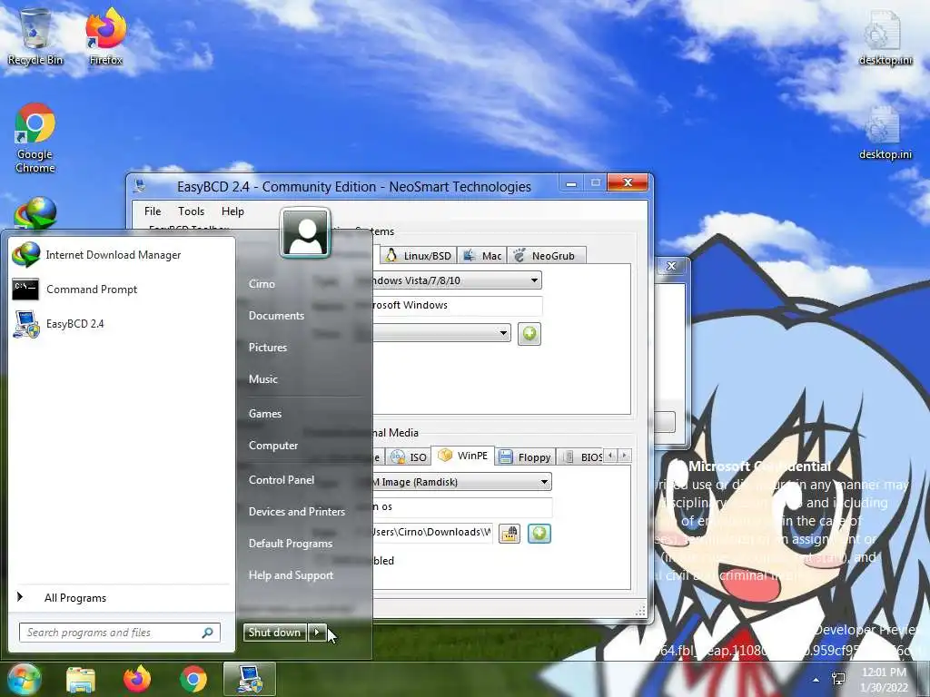Open Pictures from Start menu
This screenshot has height=697, width=930.
coord(268,348)
